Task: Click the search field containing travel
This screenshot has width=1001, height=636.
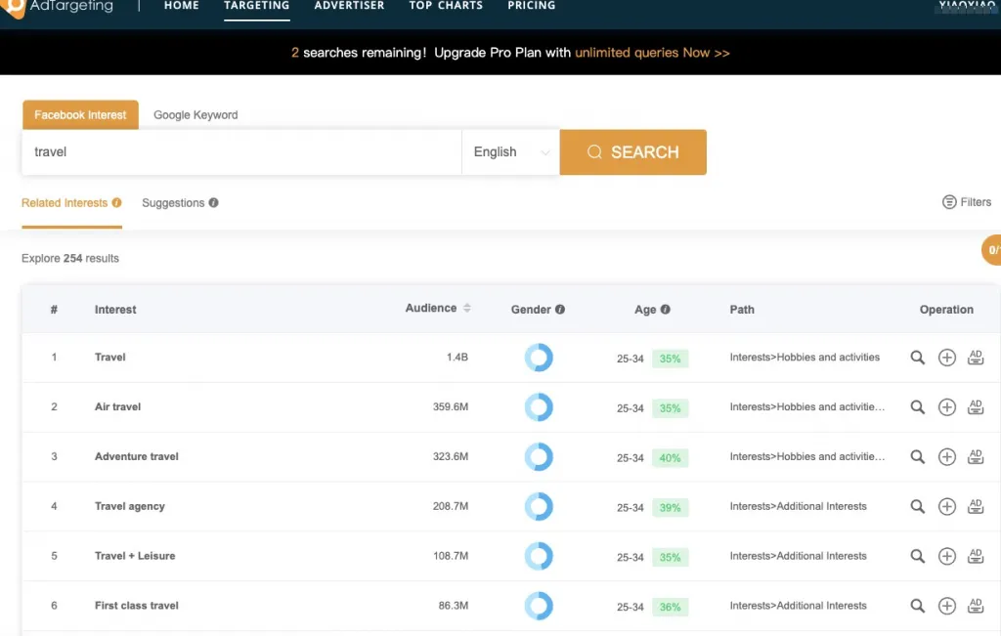Action: click(x=240, y=152)
